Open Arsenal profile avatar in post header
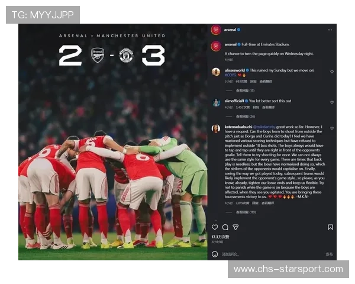Screen dimensions: 355x284 (x=216, y=30)
